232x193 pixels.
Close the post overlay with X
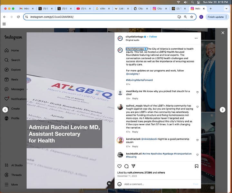tap(223, 33)
